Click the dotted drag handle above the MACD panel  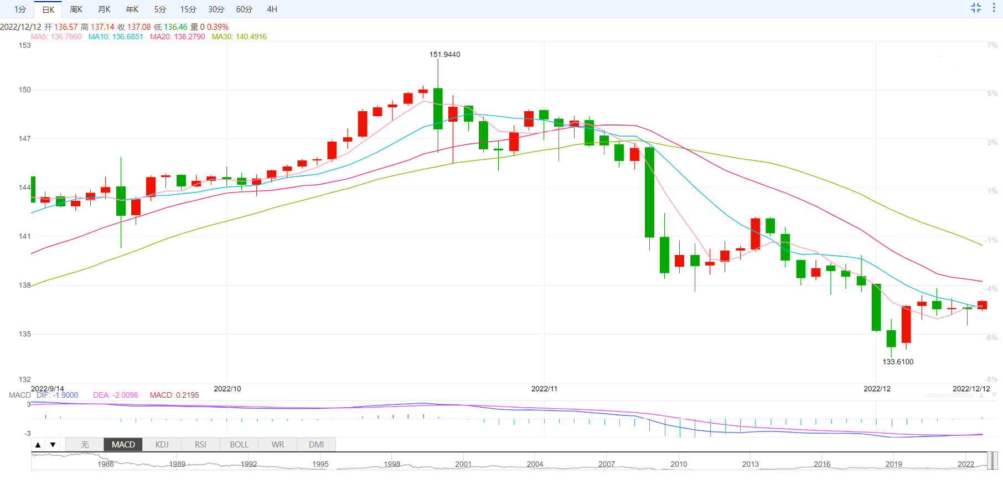point(949,395)
